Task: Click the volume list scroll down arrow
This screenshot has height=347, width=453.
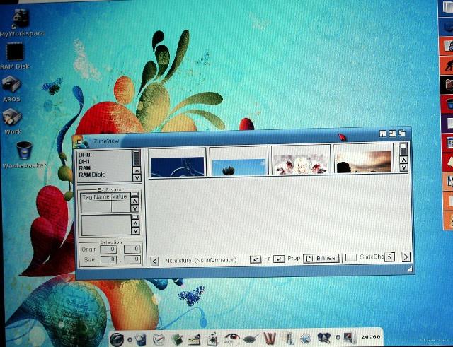Action: (x=137, y=177)
